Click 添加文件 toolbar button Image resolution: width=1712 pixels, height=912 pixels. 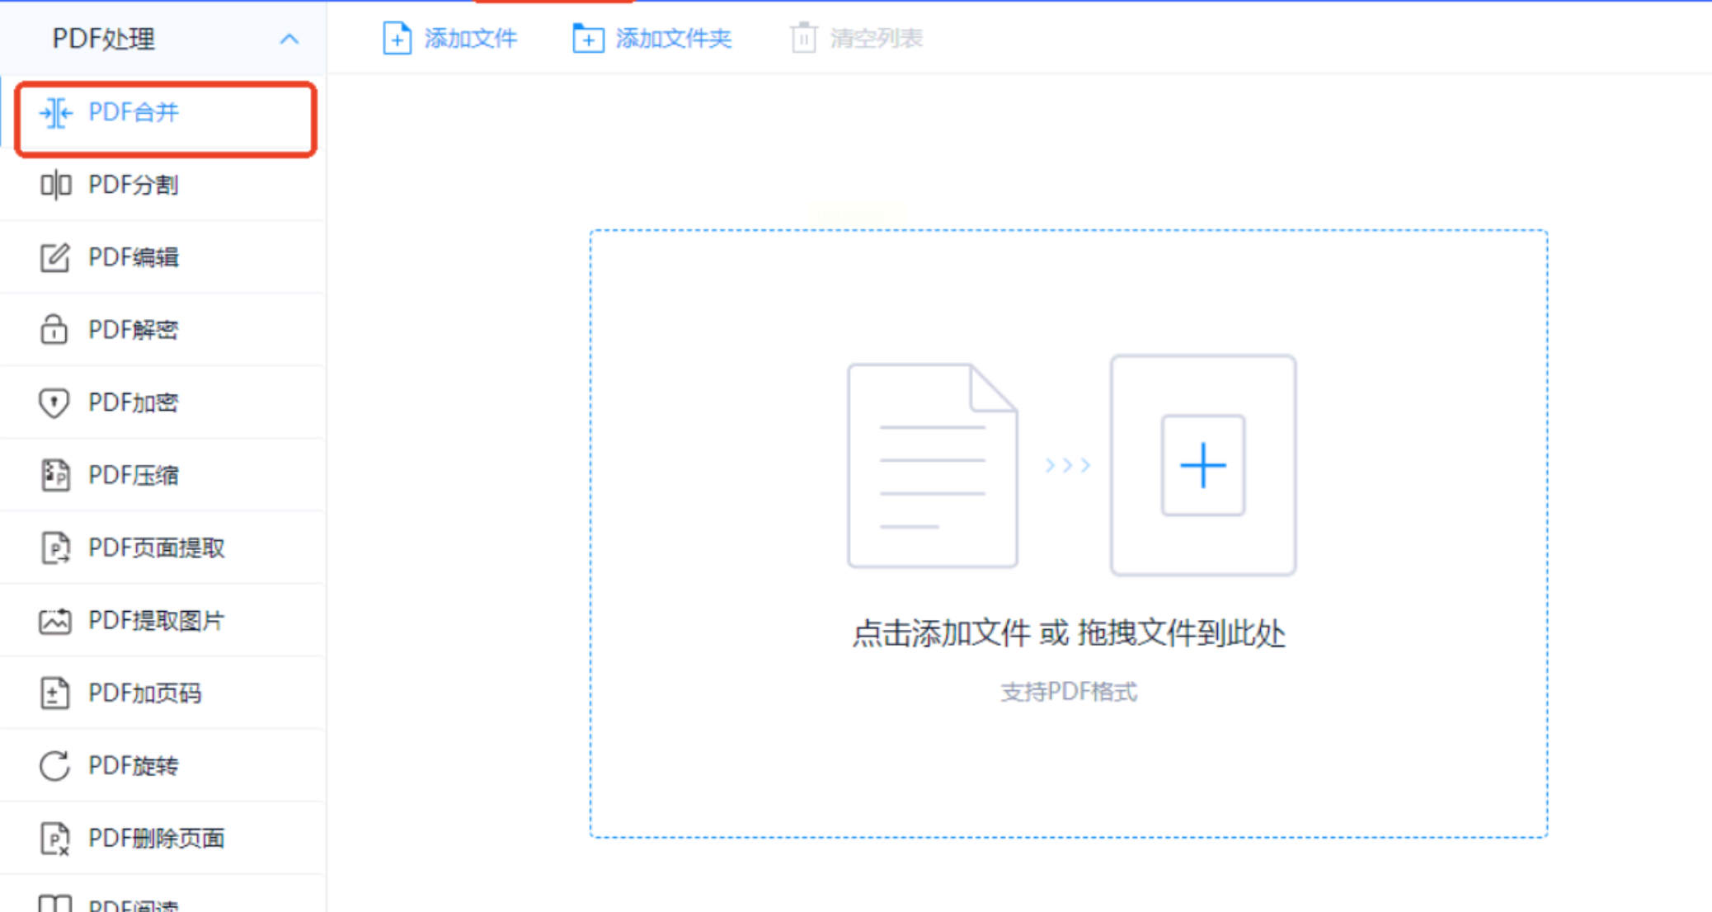click(450, 38)
